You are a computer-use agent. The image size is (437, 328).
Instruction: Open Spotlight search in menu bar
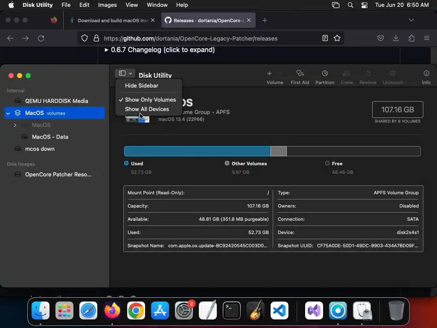pos(350,5)
